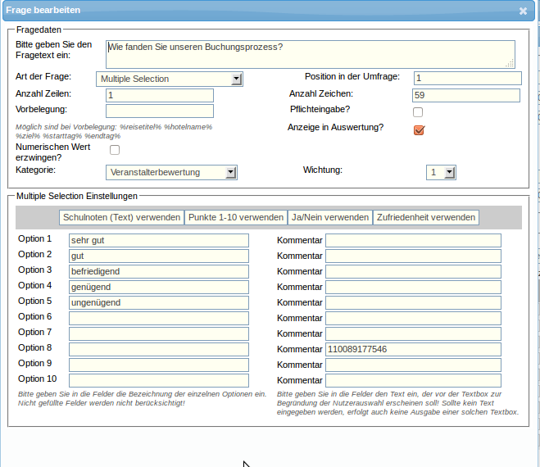540x467 pixels.
Task: Open the Wichtung dropdown
Action: coord(441,172)
